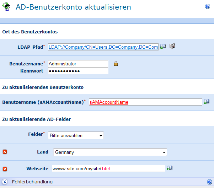Remove the Webseite field with red X
The width and height of the screenshot is (214, 188).
5,169
